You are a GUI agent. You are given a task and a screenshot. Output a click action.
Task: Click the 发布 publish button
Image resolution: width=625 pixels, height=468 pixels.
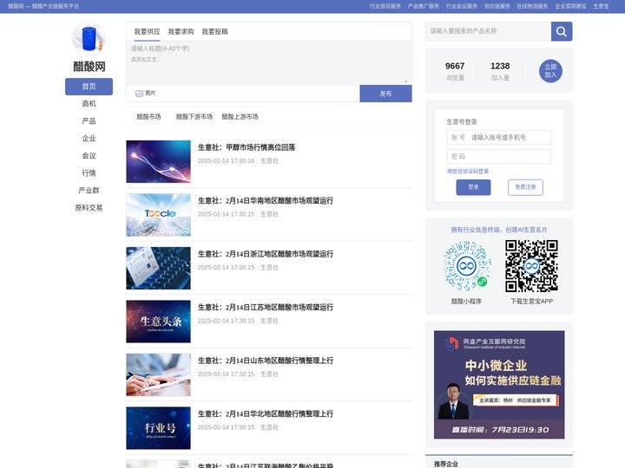point(385,94)
